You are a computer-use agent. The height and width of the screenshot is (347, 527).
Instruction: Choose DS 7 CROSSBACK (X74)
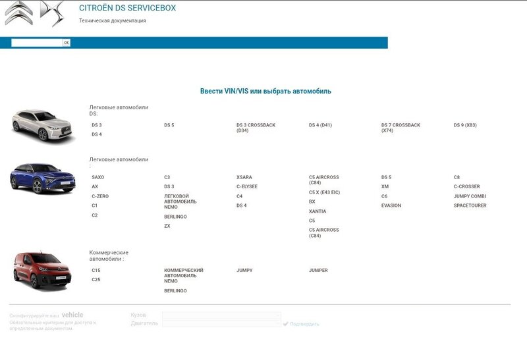[401, 128]
